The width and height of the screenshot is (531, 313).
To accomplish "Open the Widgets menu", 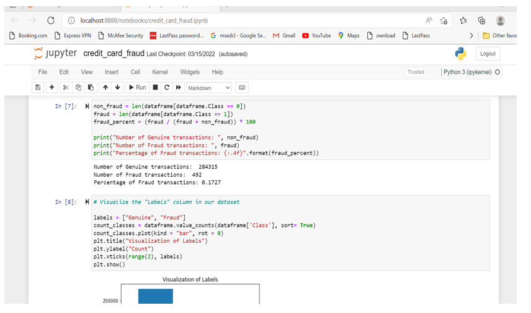I will click(x=190, y=72).
